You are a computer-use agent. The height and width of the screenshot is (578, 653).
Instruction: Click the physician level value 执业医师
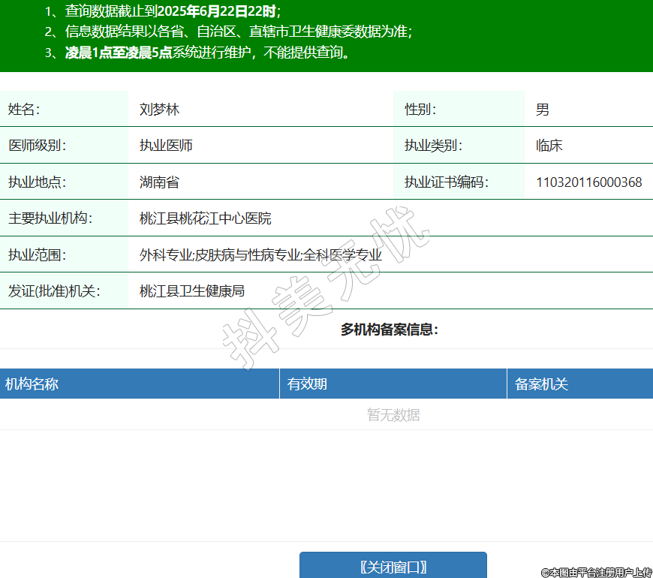166,146
